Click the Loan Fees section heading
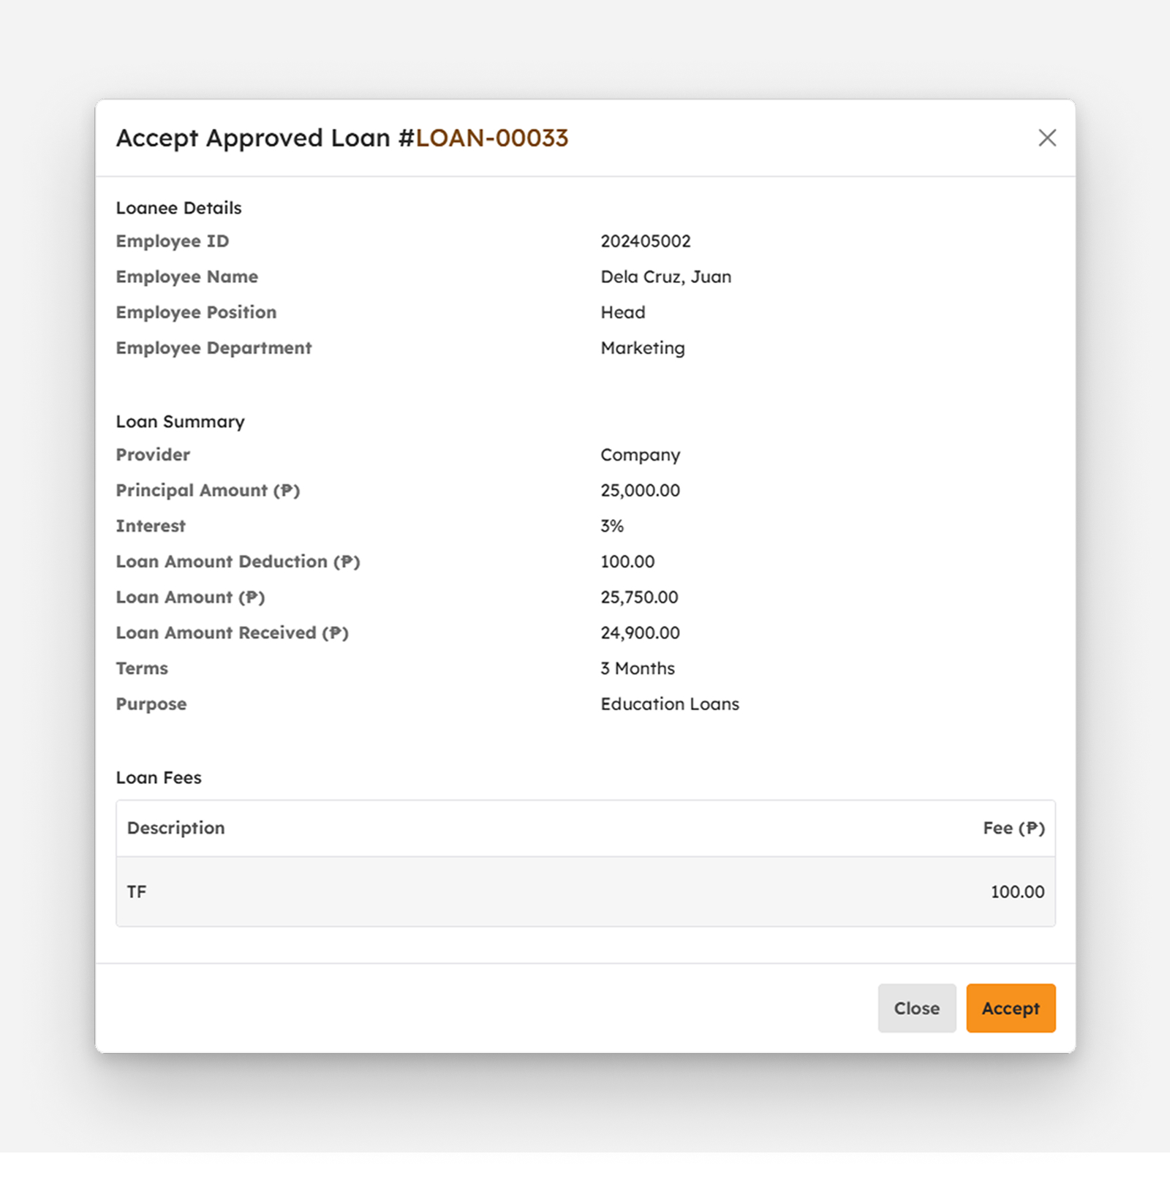Screen dimensions: 1170x1181 pyautogui.click(x=159, y=777)
